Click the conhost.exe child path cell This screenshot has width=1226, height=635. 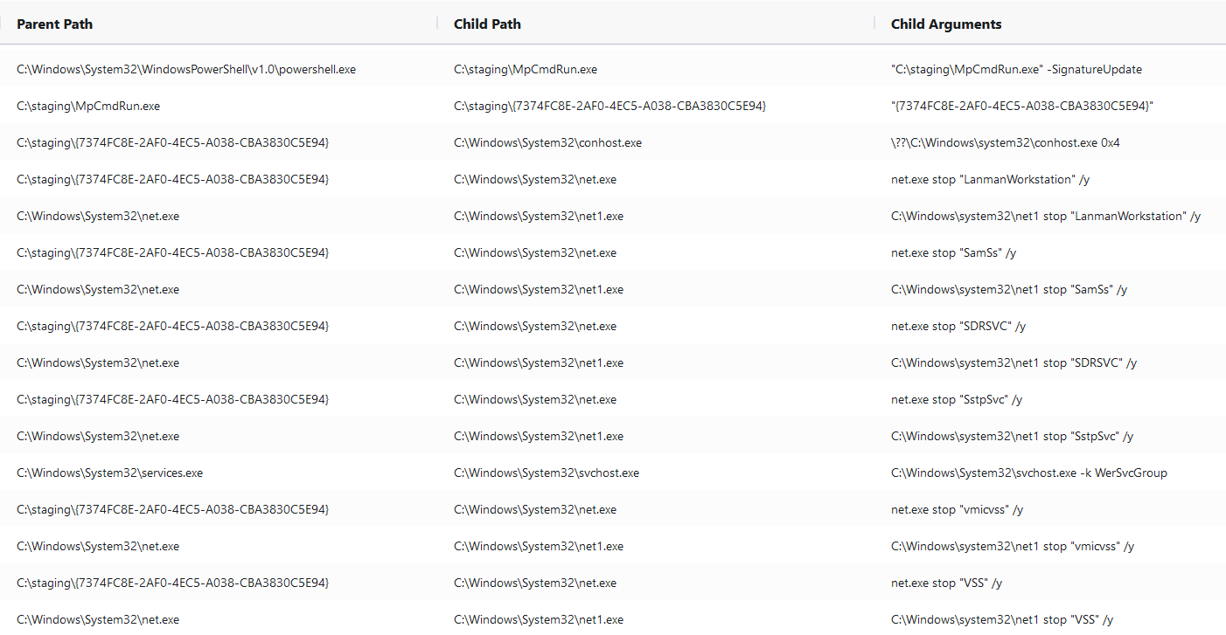(x=547, y=142)
